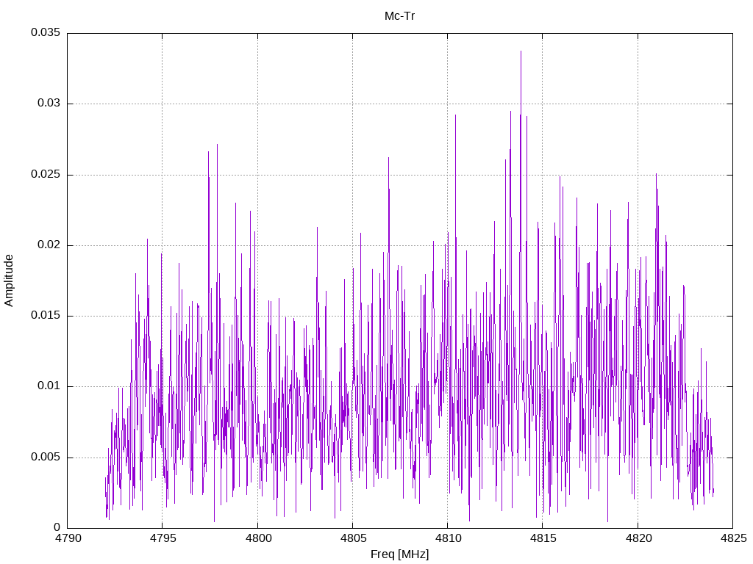Image resolution: width=753 pixels, height=564 pixels.
Task: Click the x-axis tick label 4815
Action: (x=543, y=538)
